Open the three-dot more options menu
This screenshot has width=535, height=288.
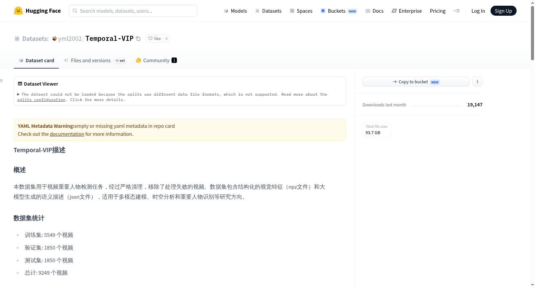(x=477, y=82)
